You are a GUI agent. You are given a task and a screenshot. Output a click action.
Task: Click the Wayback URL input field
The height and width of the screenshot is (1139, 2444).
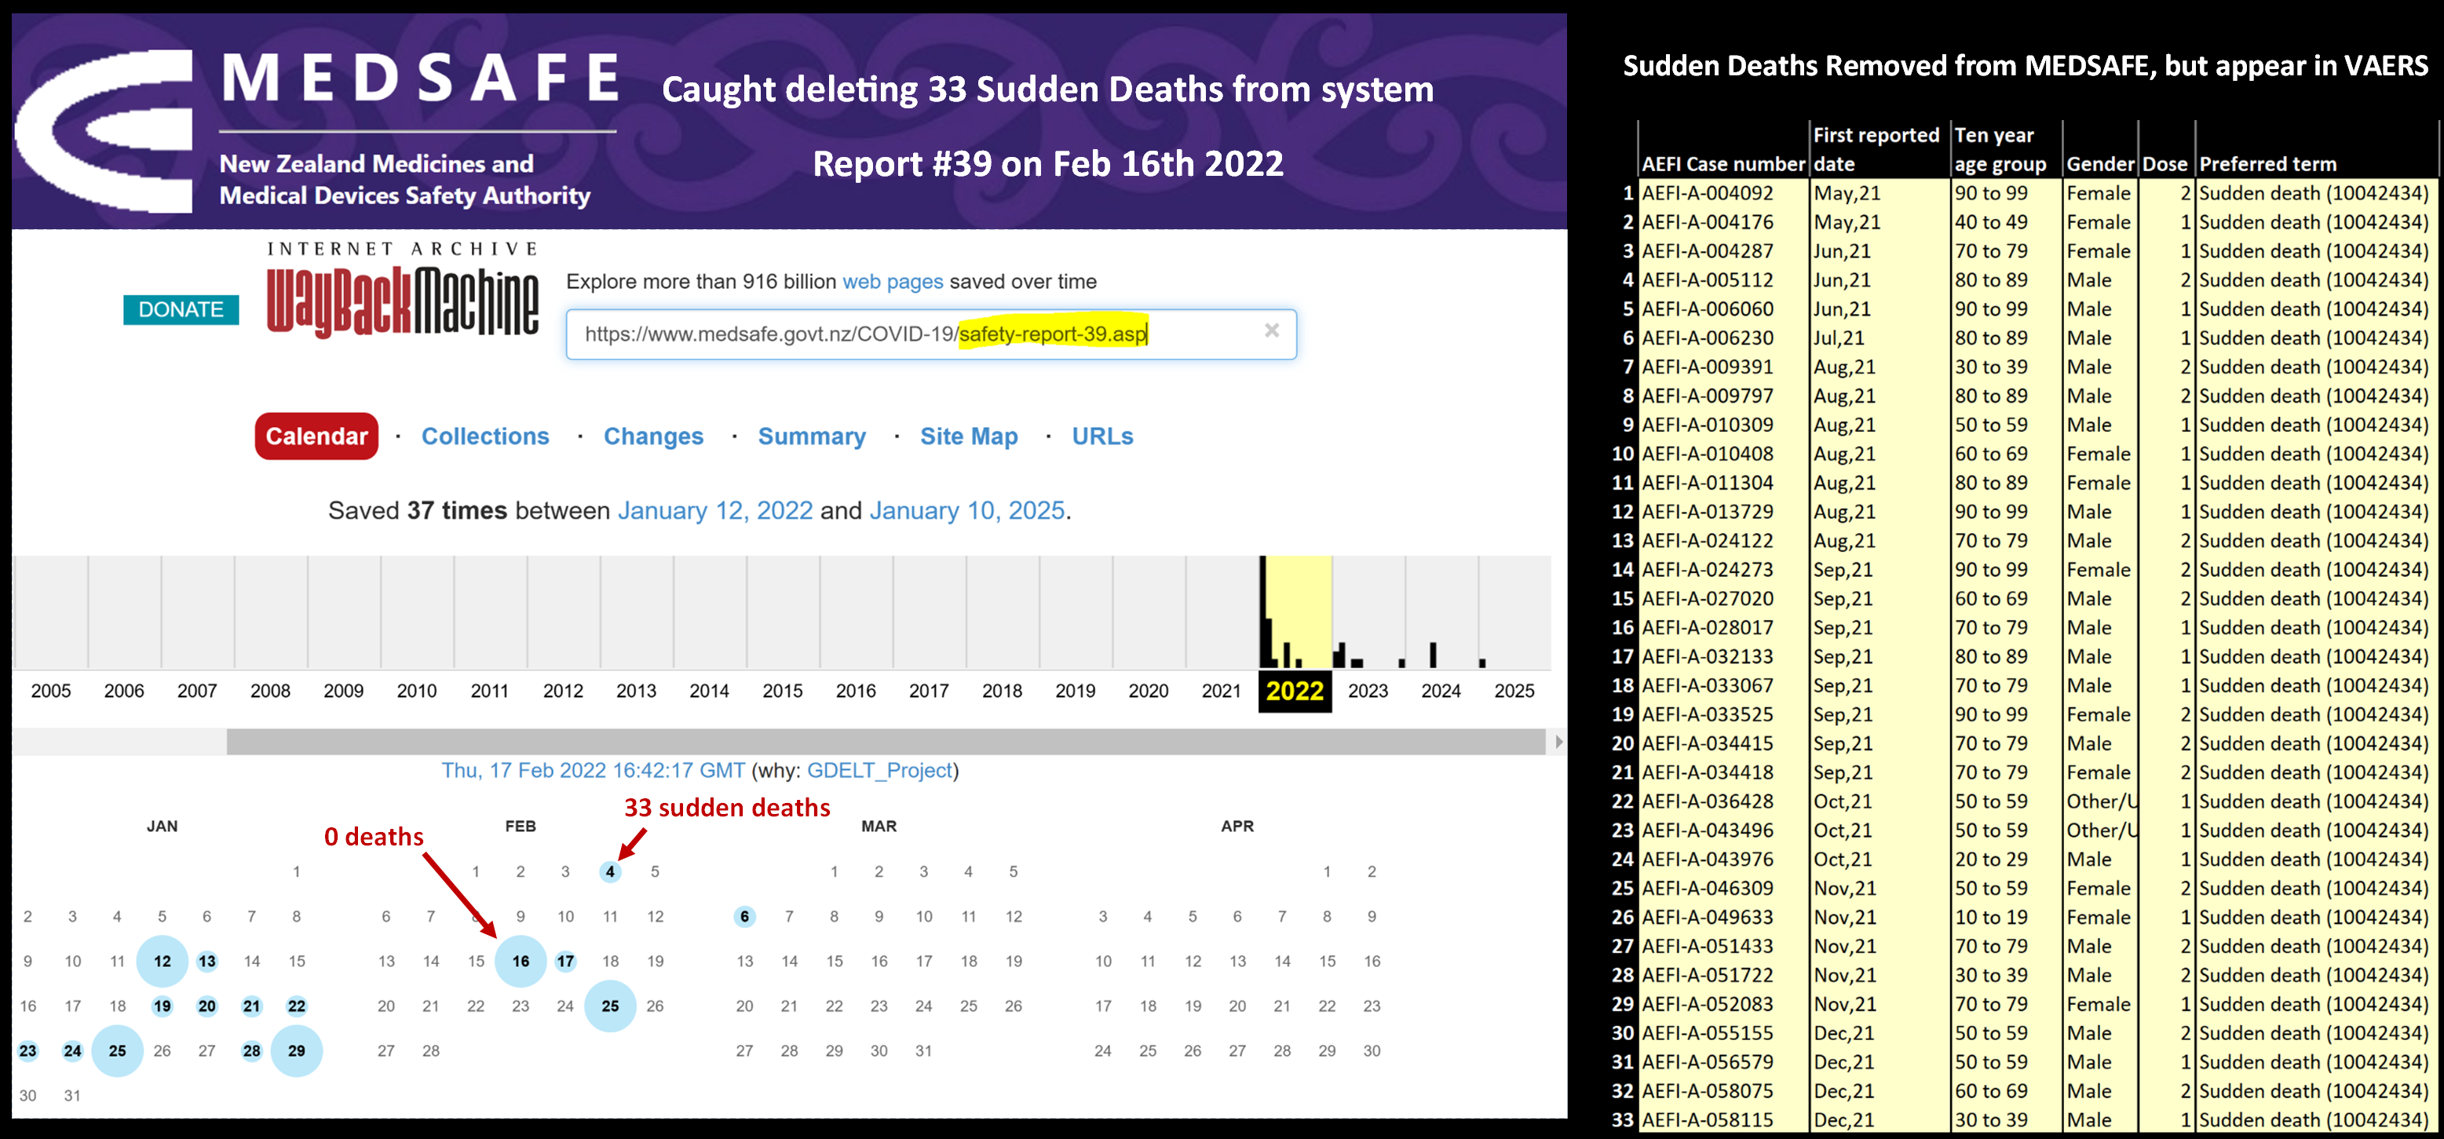click(931, 334)
